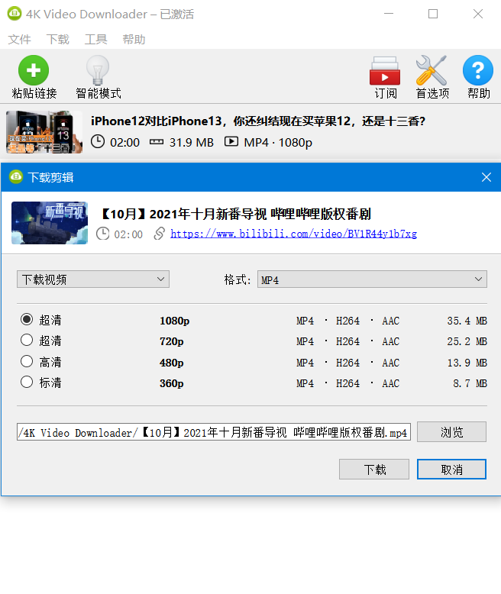The height and width of the screenshot is (594, 501).
Task: Open the bilibili video URL link
Action: tap(293, 234)
